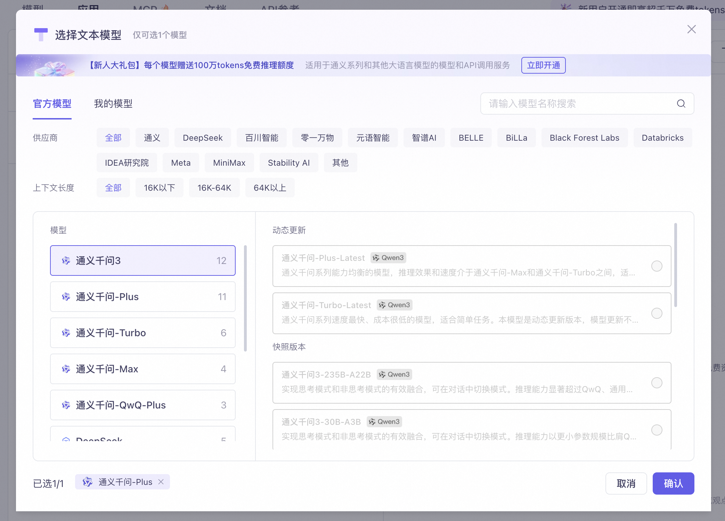Close the select text model dialog
The image size is (725, 521).
[691, 29]
